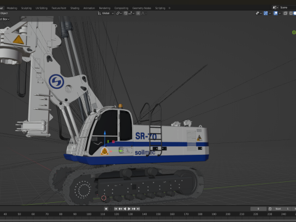Open the Compositing workspace tab
Screen dimensions: 296x222
pyautogui.click(x=121, y=8)
